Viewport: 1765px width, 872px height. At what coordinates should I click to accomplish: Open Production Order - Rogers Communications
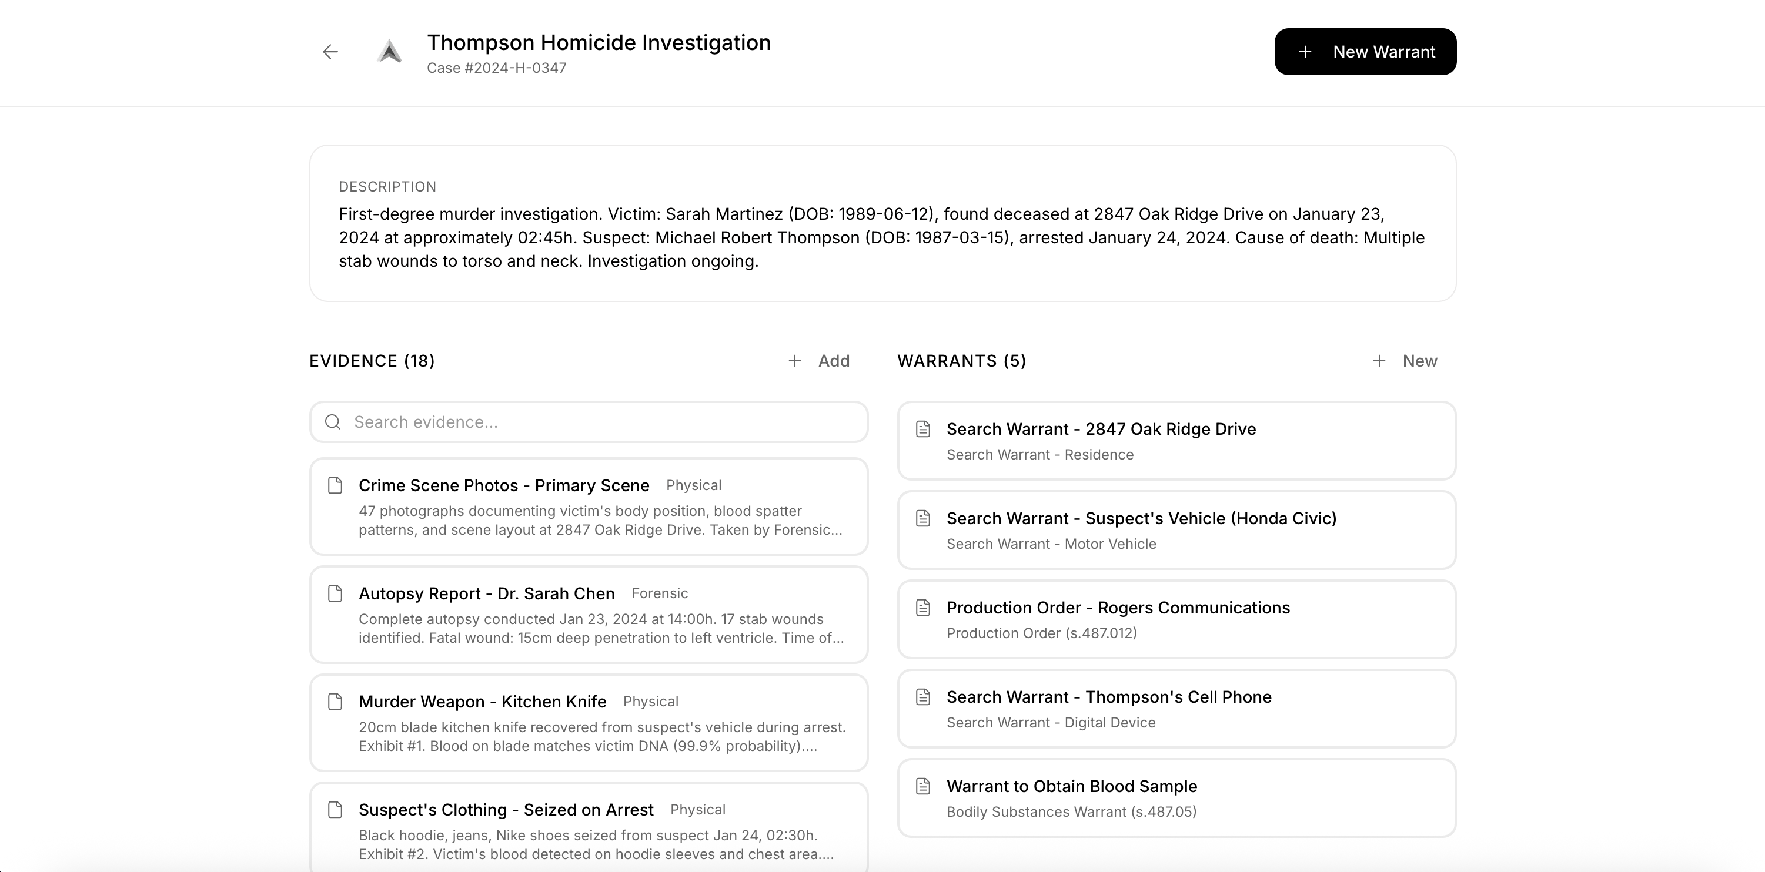(1118, 608)
